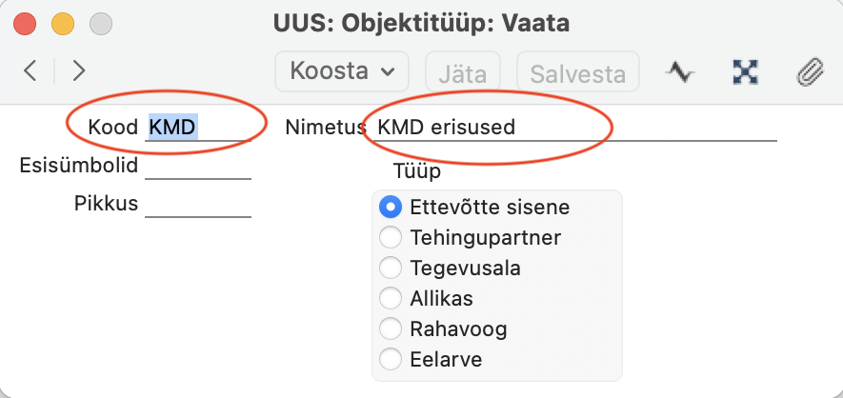Click into the Kood input field

point(198,128)
